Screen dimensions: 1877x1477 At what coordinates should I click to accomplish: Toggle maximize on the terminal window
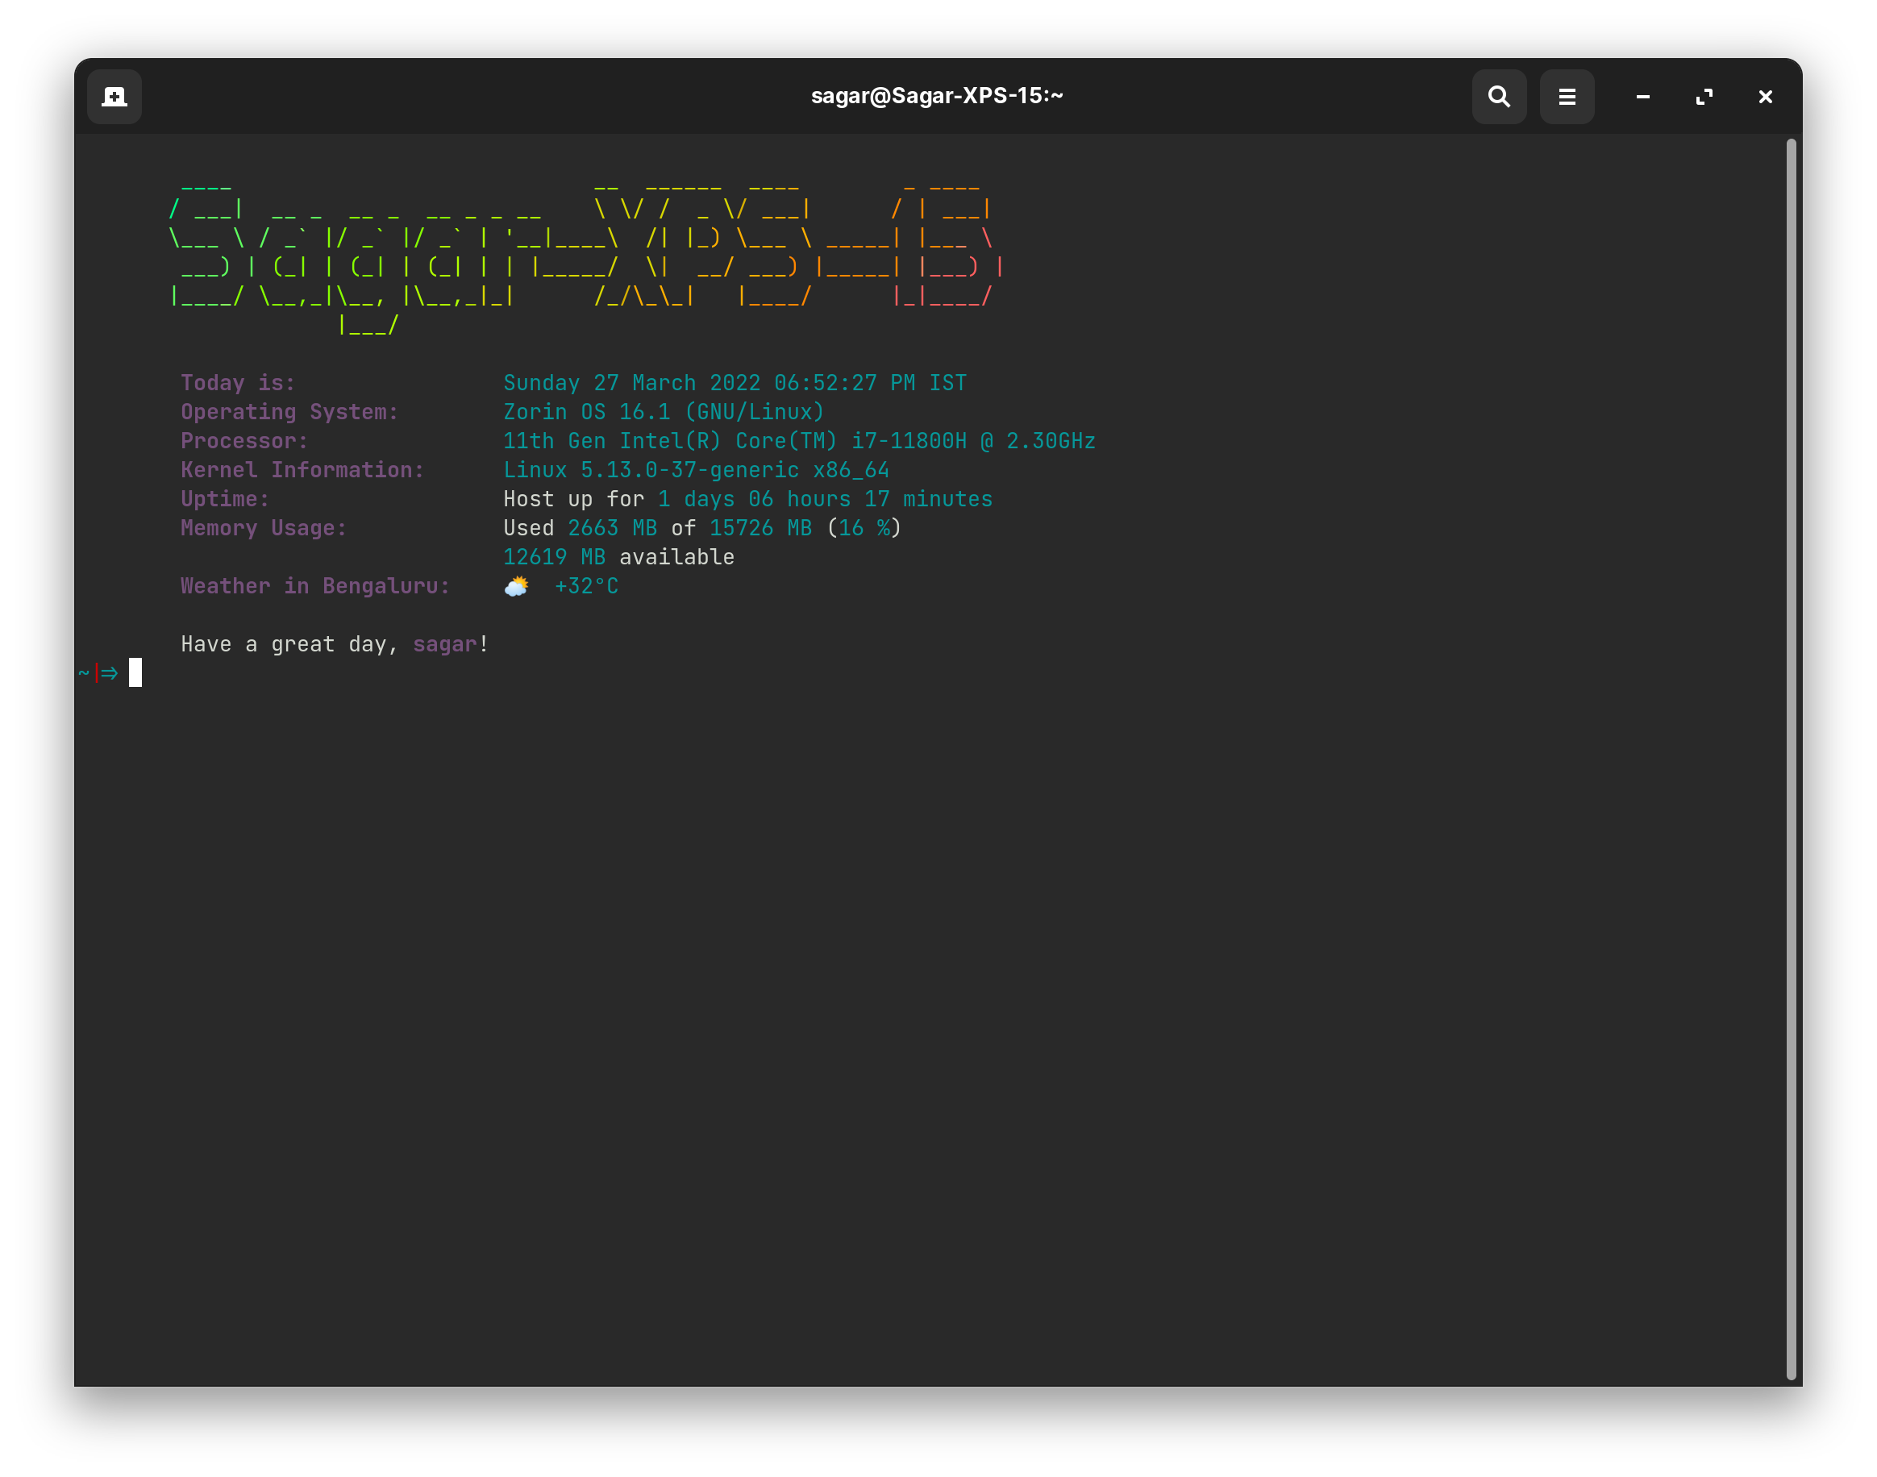pyautogui.click(x=1704, y=97)
